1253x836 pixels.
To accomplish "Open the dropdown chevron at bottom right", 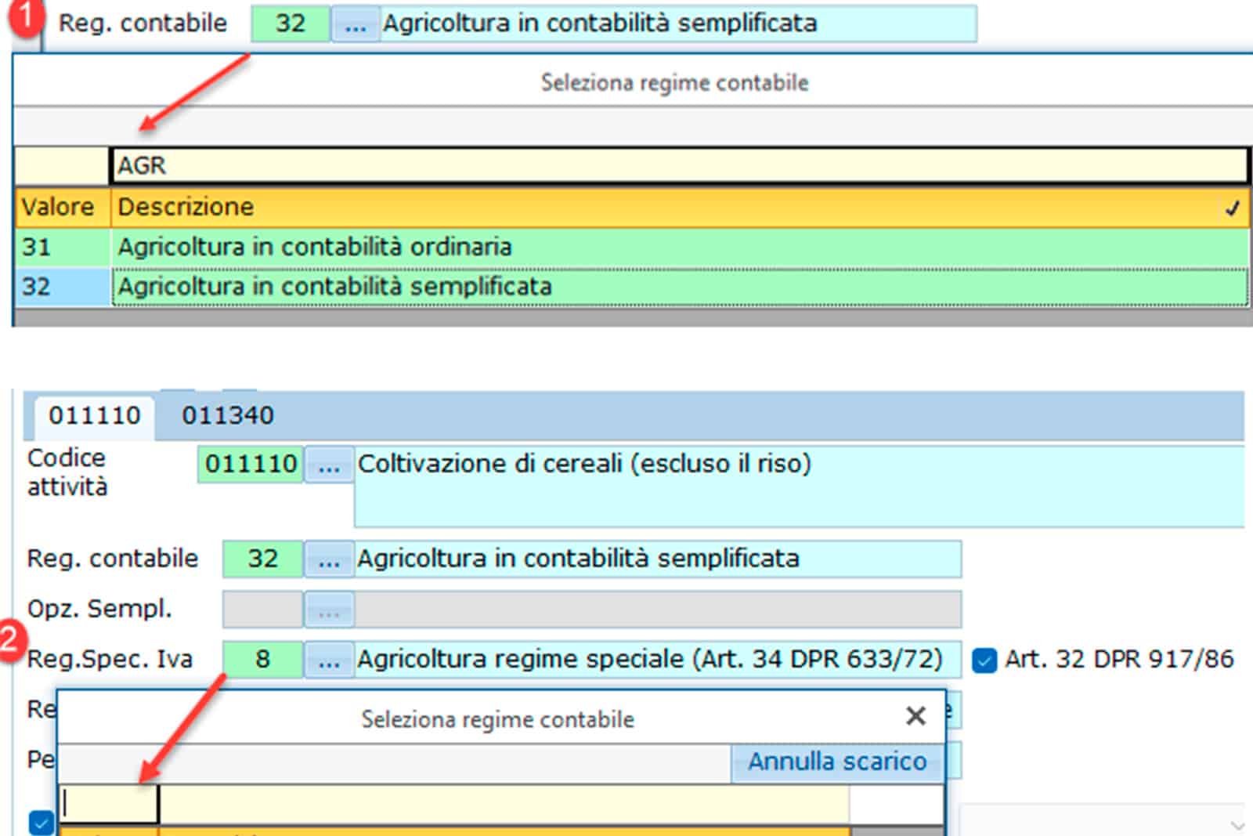I will click(x=1237, y=825).
